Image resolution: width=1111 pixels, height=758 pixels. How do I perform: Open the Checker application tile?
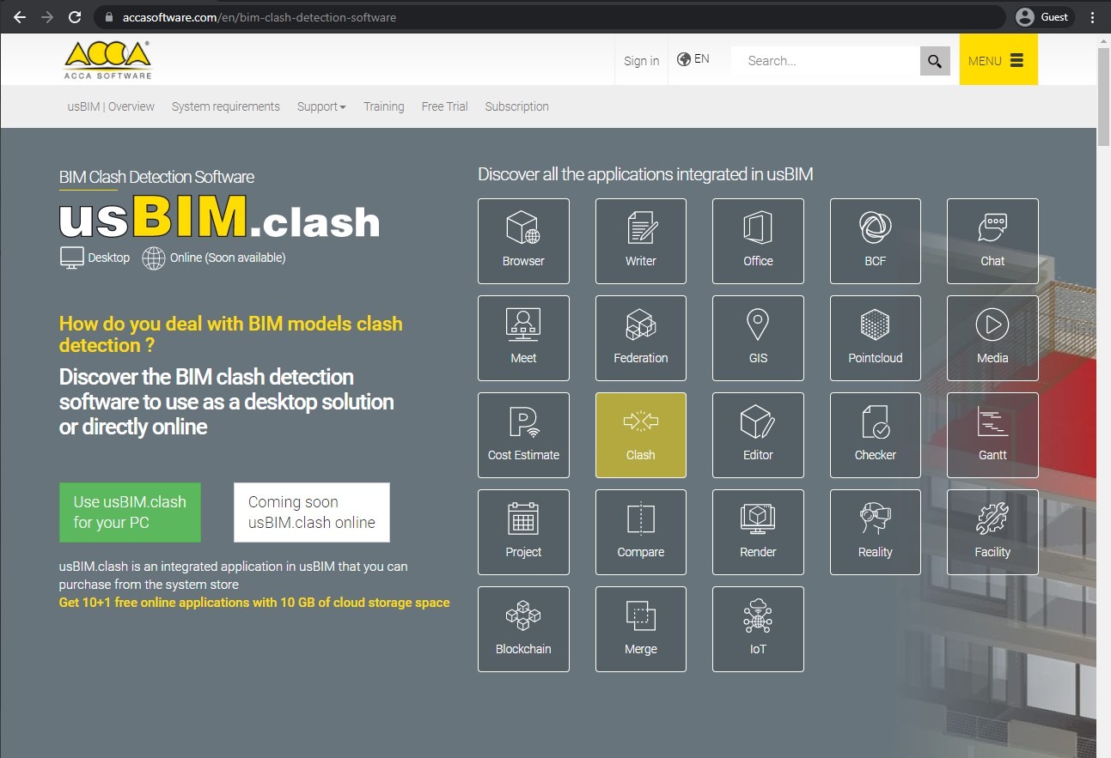point(875,435)
